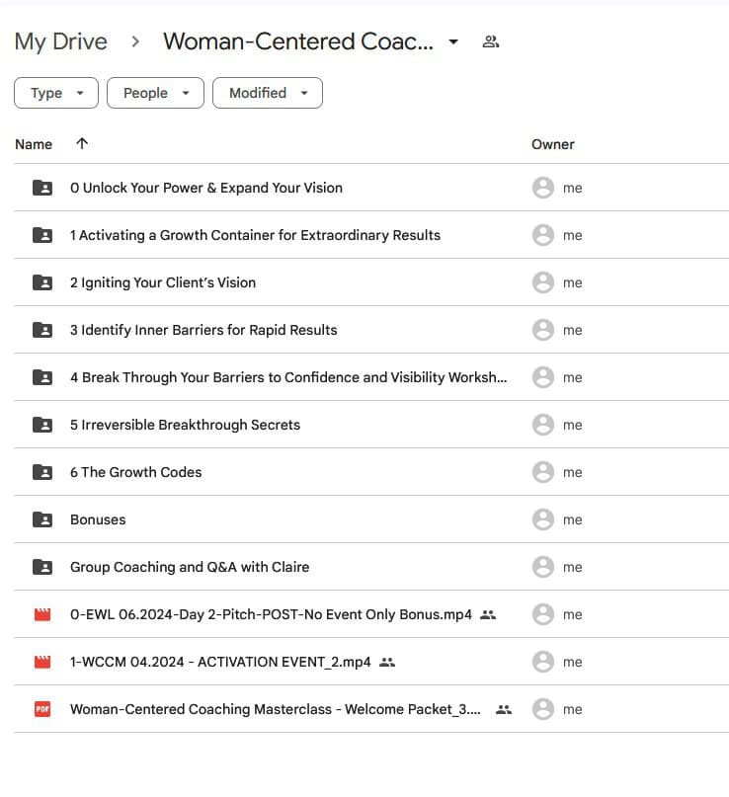The image size is (729, 797).
Task: Select 0 Unlock Your Power & Expand Your Vision
Action: tap(206, 188)
